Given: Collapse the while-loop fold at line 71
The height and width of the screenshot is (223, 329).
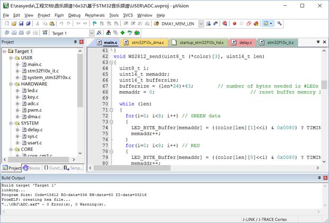Looking at the screenshot, I should pos(111,110).
